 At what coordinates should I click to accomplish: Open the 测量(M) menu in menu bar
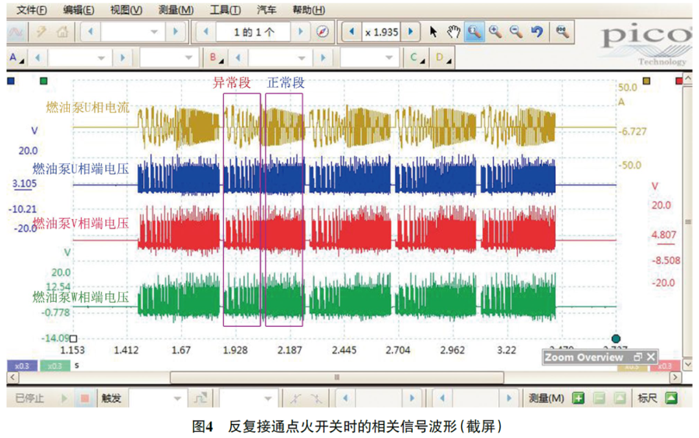(x=175, y=9)
